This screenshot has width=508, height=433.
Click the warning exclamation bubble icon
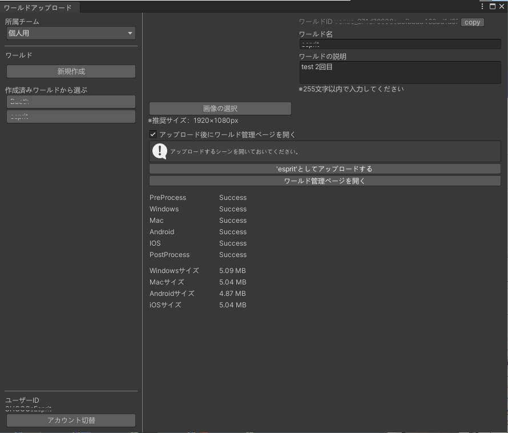(x=160, y=151)
